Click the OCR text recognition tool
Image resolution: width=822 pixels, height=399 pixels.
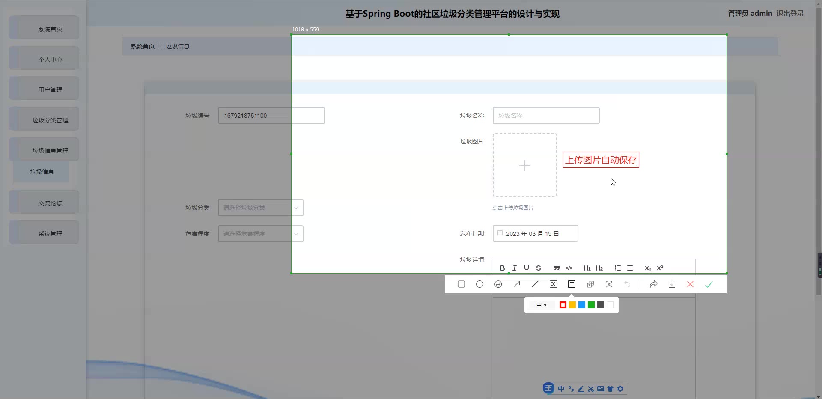click(609, 284)
